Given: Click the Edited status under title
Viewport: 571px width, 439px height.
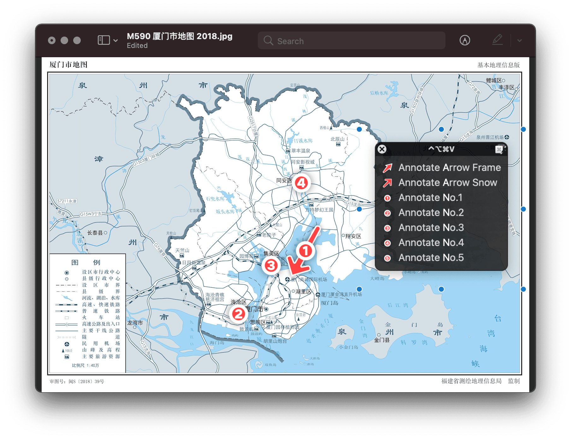Looking at the screenshot, I should pos(137,46).
